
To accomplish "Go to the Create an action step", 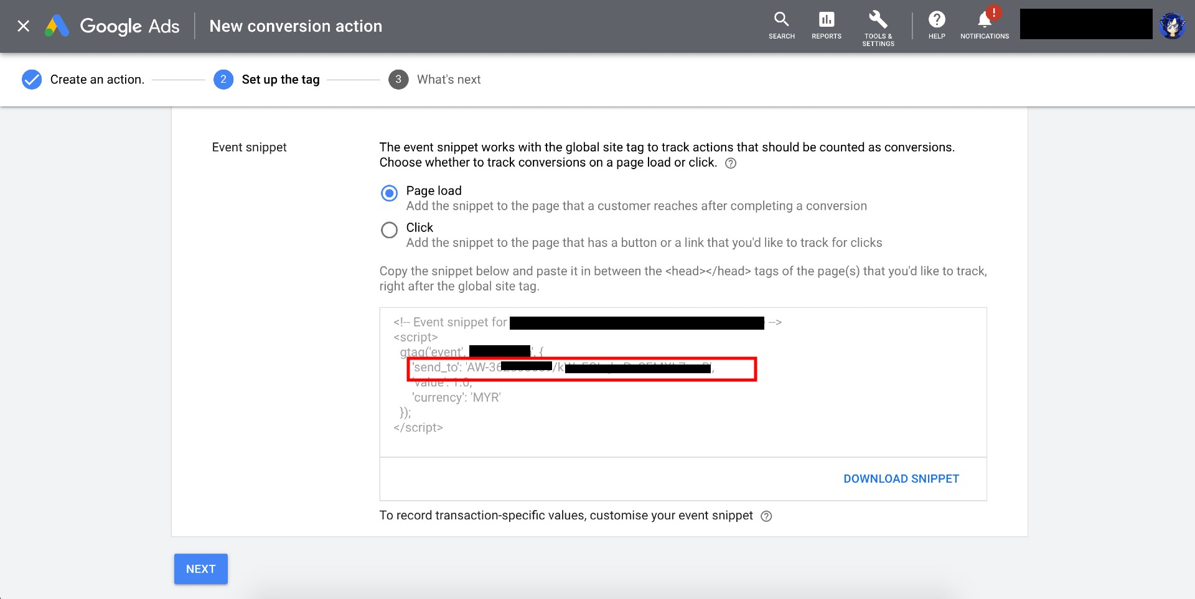I will 97,80.
